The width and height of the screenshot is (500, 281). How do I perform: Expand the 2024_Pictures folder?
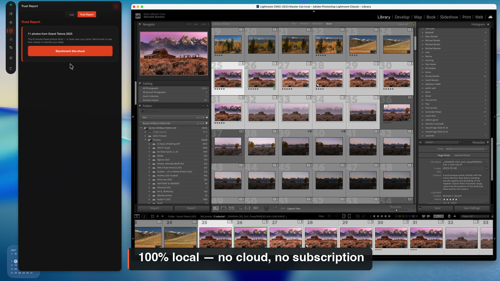tap(145, 136)
